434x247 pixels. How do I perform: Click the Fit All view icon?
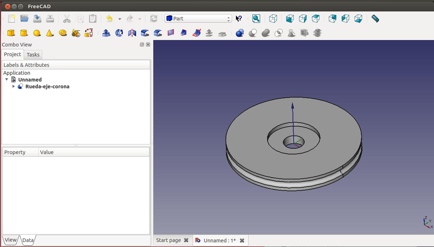tap(256, 19)
